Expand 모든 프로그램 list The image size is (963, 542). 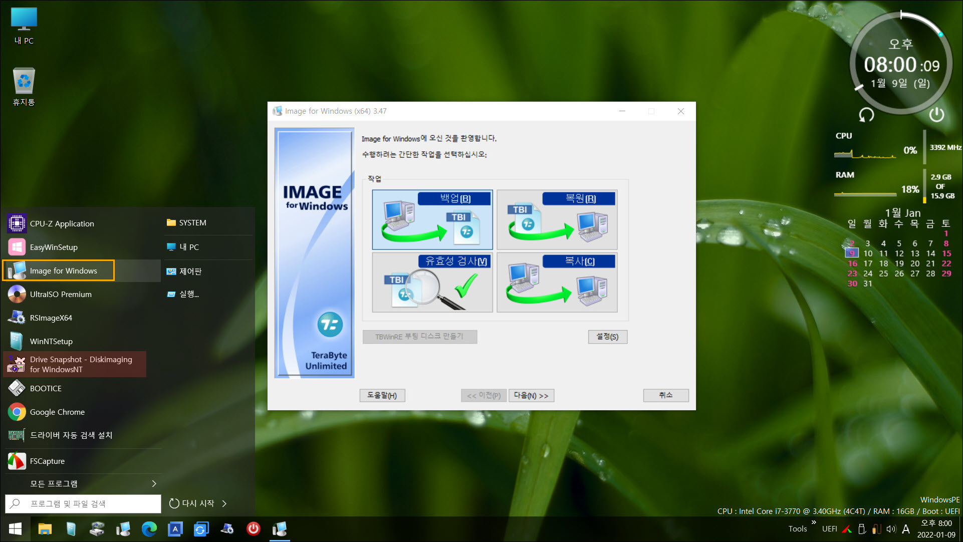[x=83, y=483]
